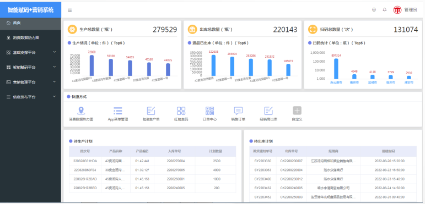Click outbound number CK2208230012
The width and height of the screenshot is (425, 204).
click(x=292, y=179)
